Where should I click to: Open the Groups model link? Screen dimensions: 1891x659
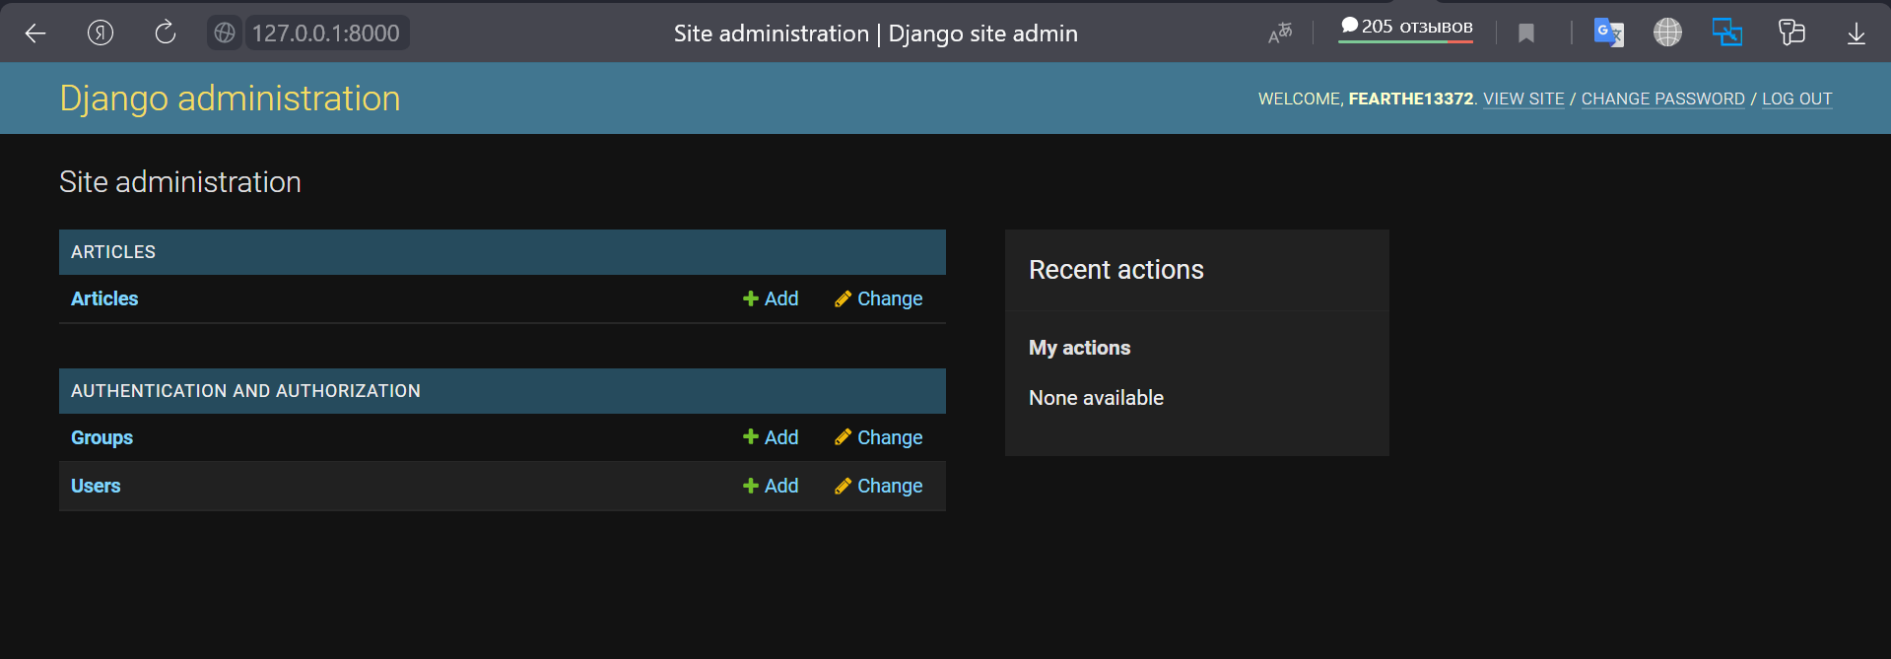click(x=101, y=437)
